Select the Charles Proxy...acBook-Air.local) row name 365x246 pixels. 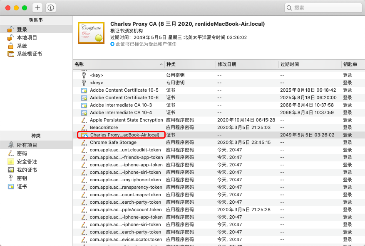tap(125, 135)
